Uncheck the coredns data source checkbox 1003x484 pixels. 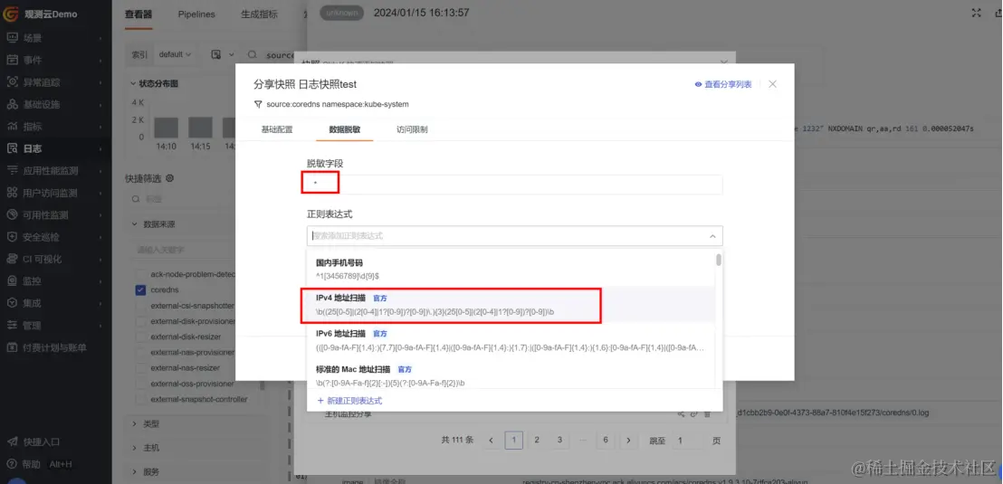click(140, 289)
